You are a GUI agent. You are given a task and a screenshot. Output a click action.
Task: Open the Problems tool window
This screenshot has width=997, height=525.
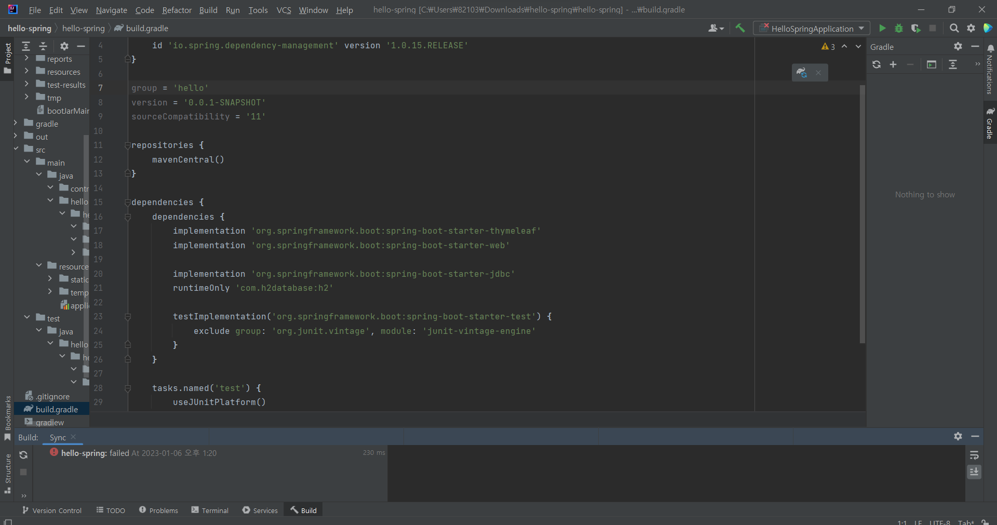(x=158, y=510)
